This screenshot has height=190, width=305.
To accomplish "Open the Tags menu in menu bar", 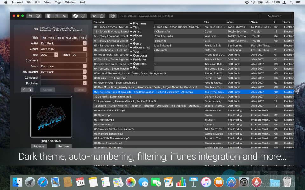I will point(58,2).
